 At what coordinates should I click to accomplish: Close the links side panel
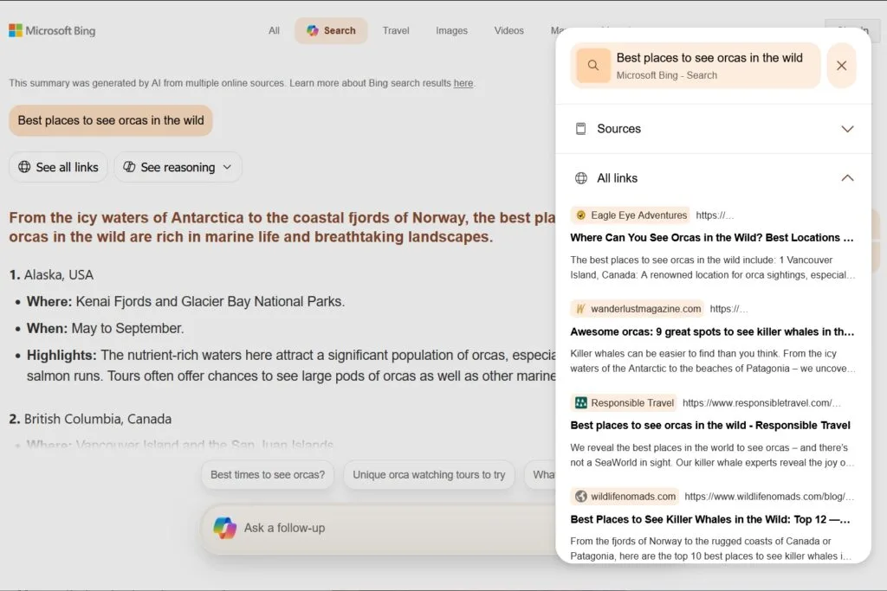841,66
